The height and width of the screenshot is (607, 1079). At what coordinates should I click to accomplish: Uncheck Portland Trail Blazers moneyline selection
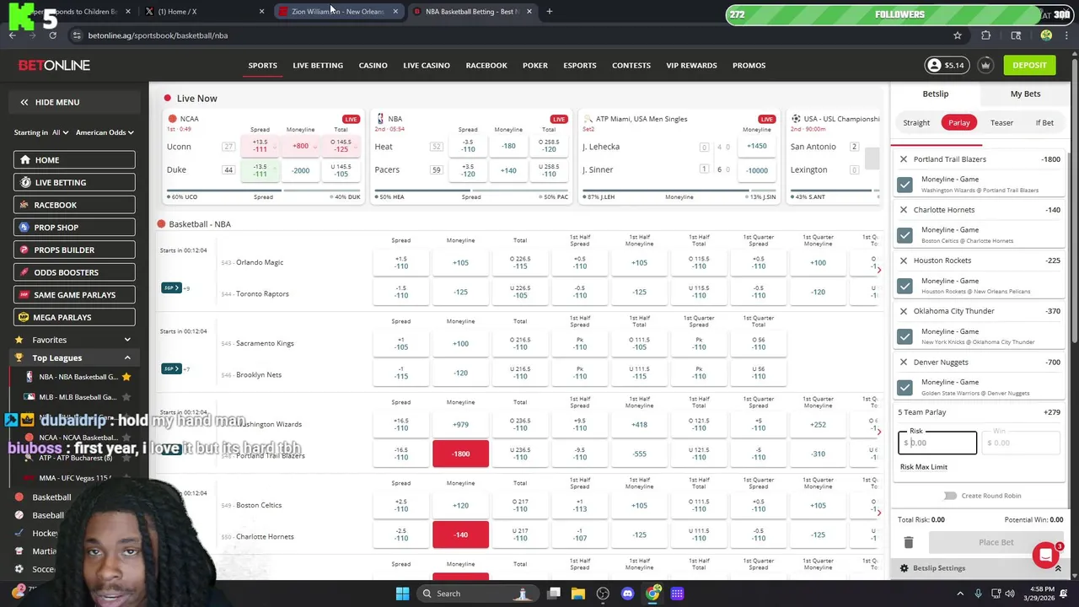point(905,184)
